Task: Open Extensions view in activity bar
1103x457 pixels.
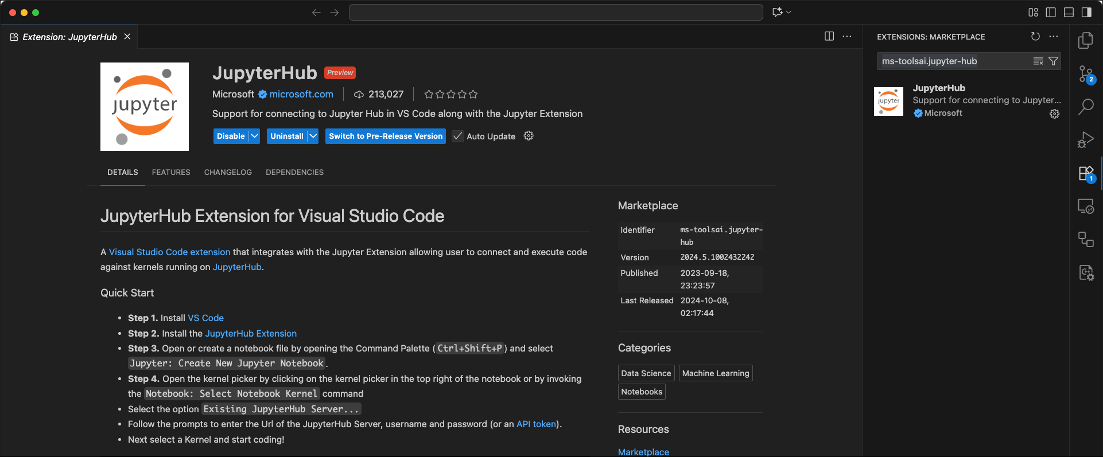Action: coord(1086,173)
